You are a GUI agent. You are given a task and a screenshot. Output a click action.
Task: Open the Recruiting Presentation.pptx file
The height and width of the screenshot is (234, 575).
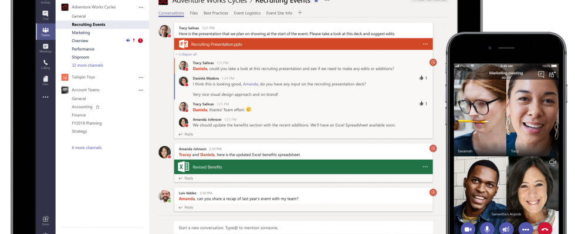(303, 44)
